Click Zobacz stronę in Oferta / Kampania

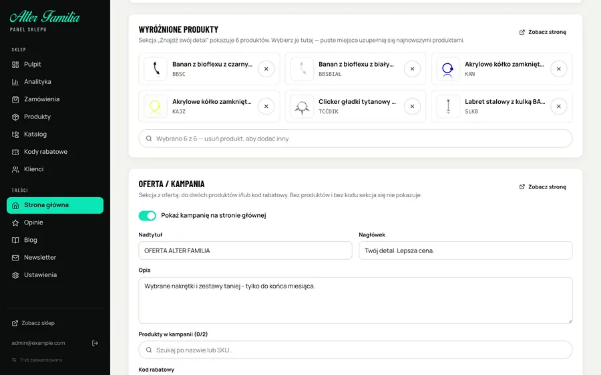(543, 187)
